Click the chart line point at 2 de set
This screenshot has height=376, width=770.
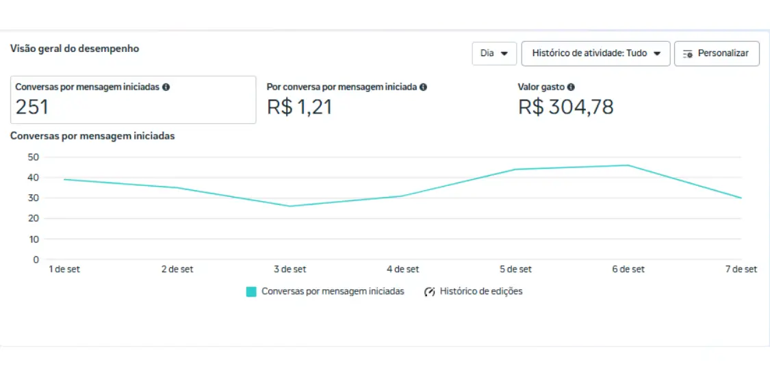click(177, 188)
